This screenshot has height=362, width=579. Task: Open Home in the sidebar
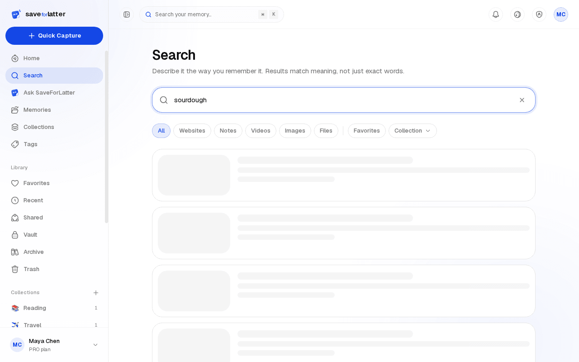click(54, 58)
